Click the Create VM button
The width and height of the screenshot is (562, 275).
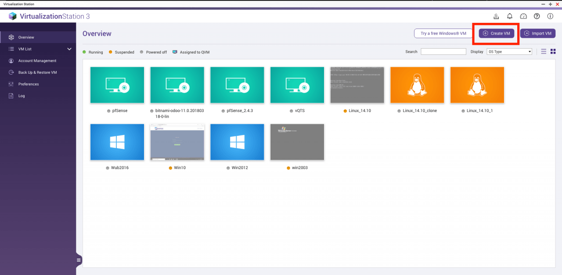click(496, 33)
